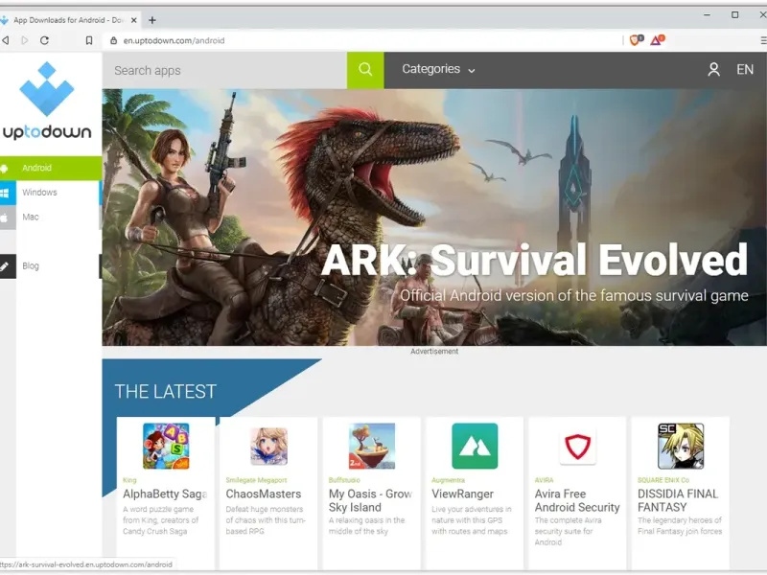Open the ARK: Survival Evolved banner title
The image size is (767, 575).
[535, 260]
